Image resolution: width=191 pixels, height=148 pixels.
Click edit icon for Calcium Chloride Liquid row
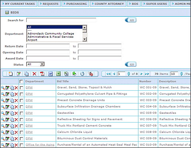(7, 132)
